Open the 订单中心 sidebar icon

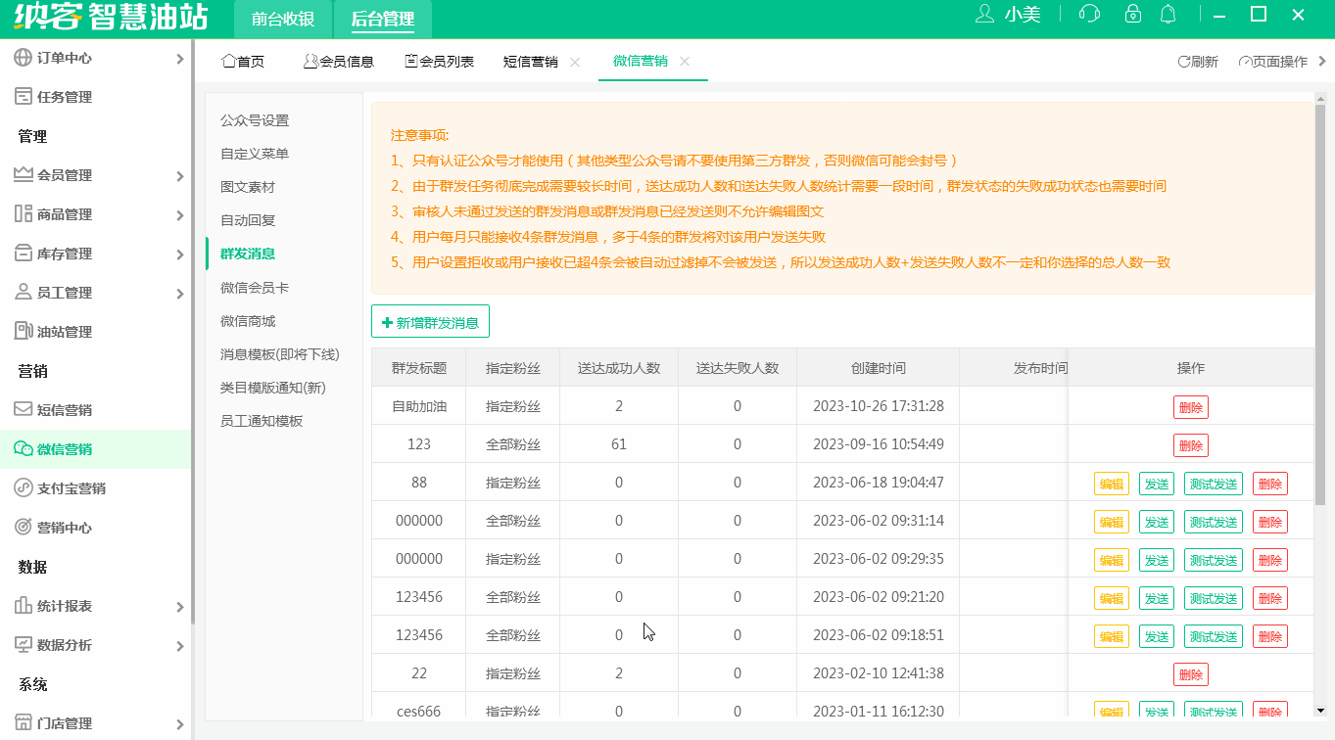tap(21, 57)
